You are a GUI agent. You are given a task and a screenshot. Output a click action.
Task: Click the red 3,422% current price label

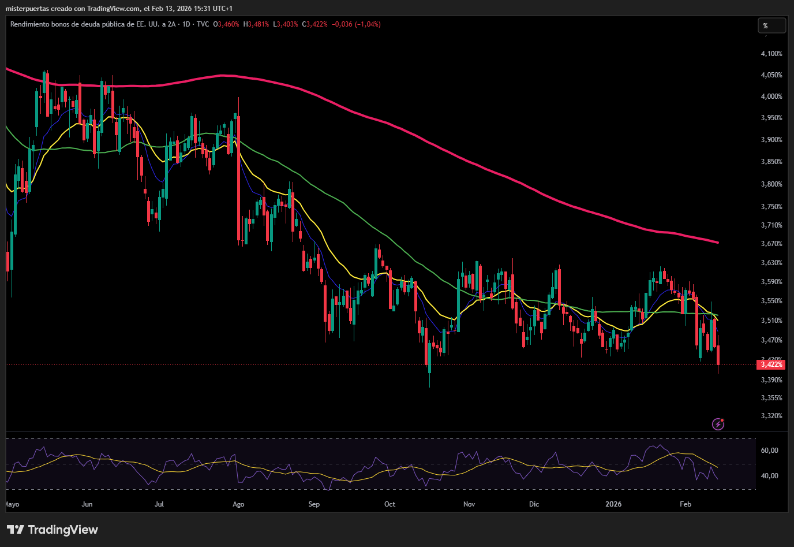coord(771,364)
